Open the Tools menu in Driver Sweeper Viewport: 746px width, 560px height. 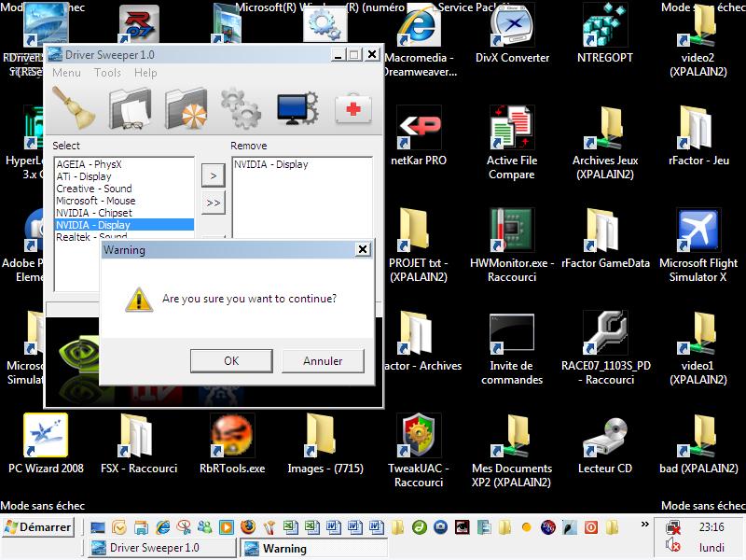tap(107, 73)
